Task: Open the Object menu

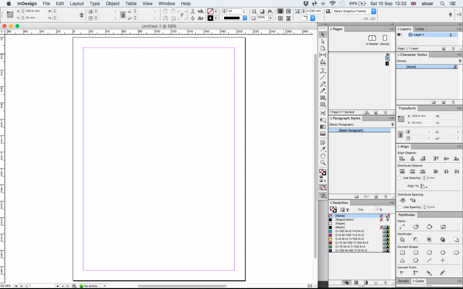Action: [x=113, y=3]
